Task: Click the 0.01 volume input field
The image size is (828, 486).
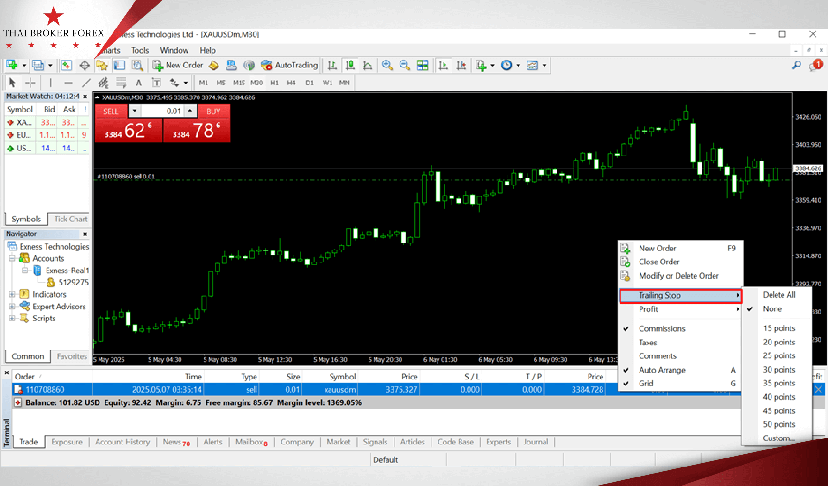Action: click(162, 111)
